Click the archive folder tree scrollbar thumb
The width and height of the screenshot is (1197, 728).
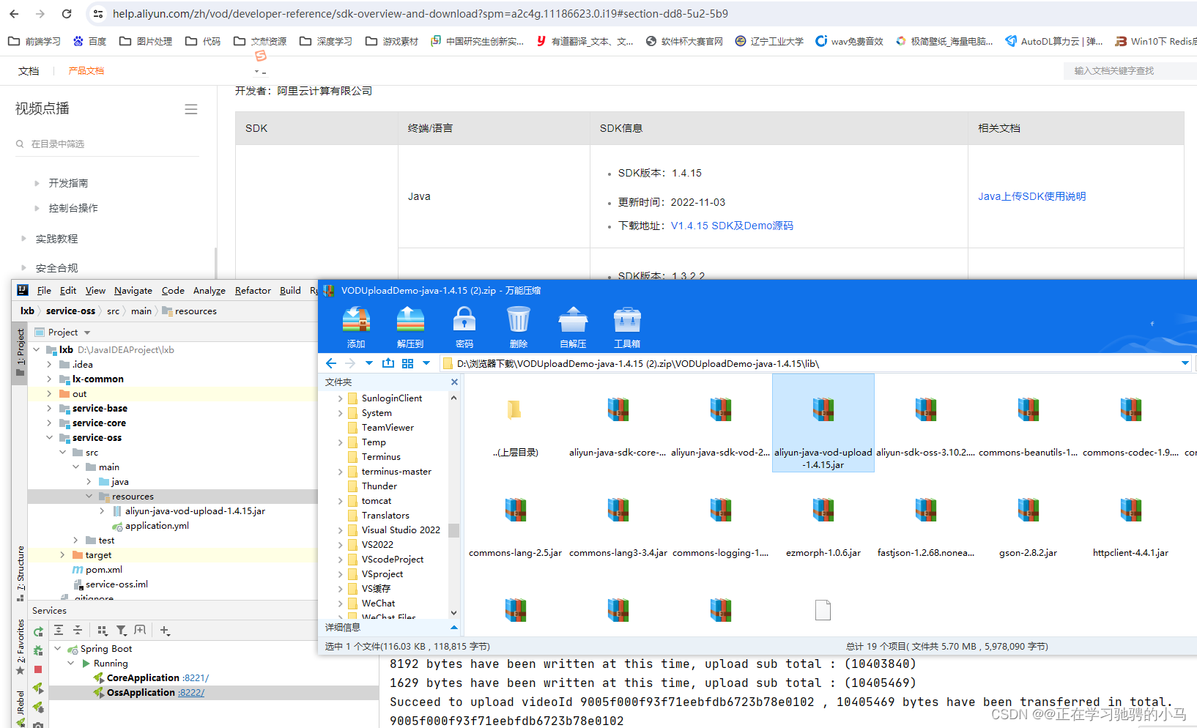tap(453, 530)
